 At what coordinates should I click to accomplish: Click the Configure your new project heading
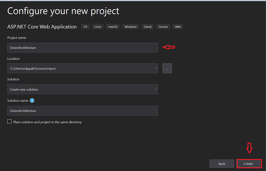tap(63, 11)
